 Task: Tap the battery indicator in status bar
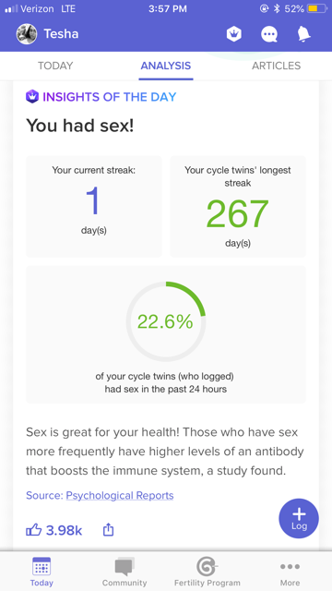316,8
